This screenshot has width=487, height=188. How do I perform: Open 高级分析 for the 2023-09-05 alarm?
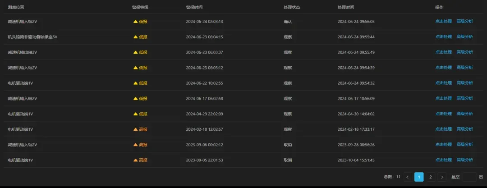465,160
